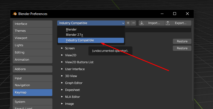Click the Restore button beside Screen
The height and width of the screenshot is (109, 213).
tap(182, 48)
